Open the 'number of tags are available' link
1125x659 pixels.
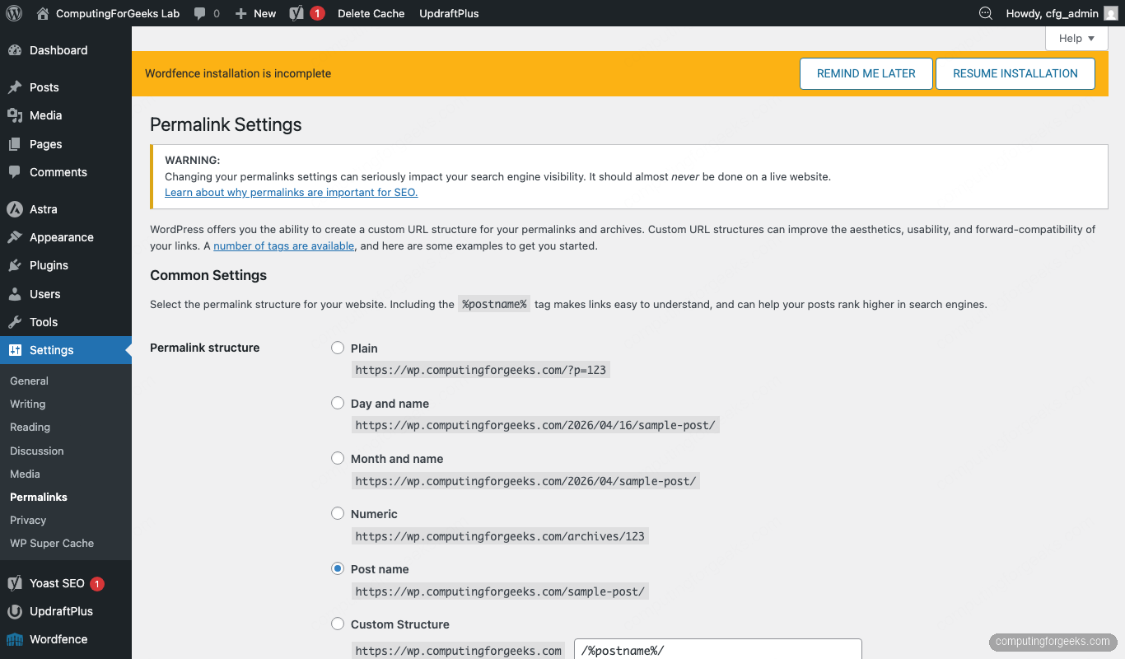[x=283, y=245]
